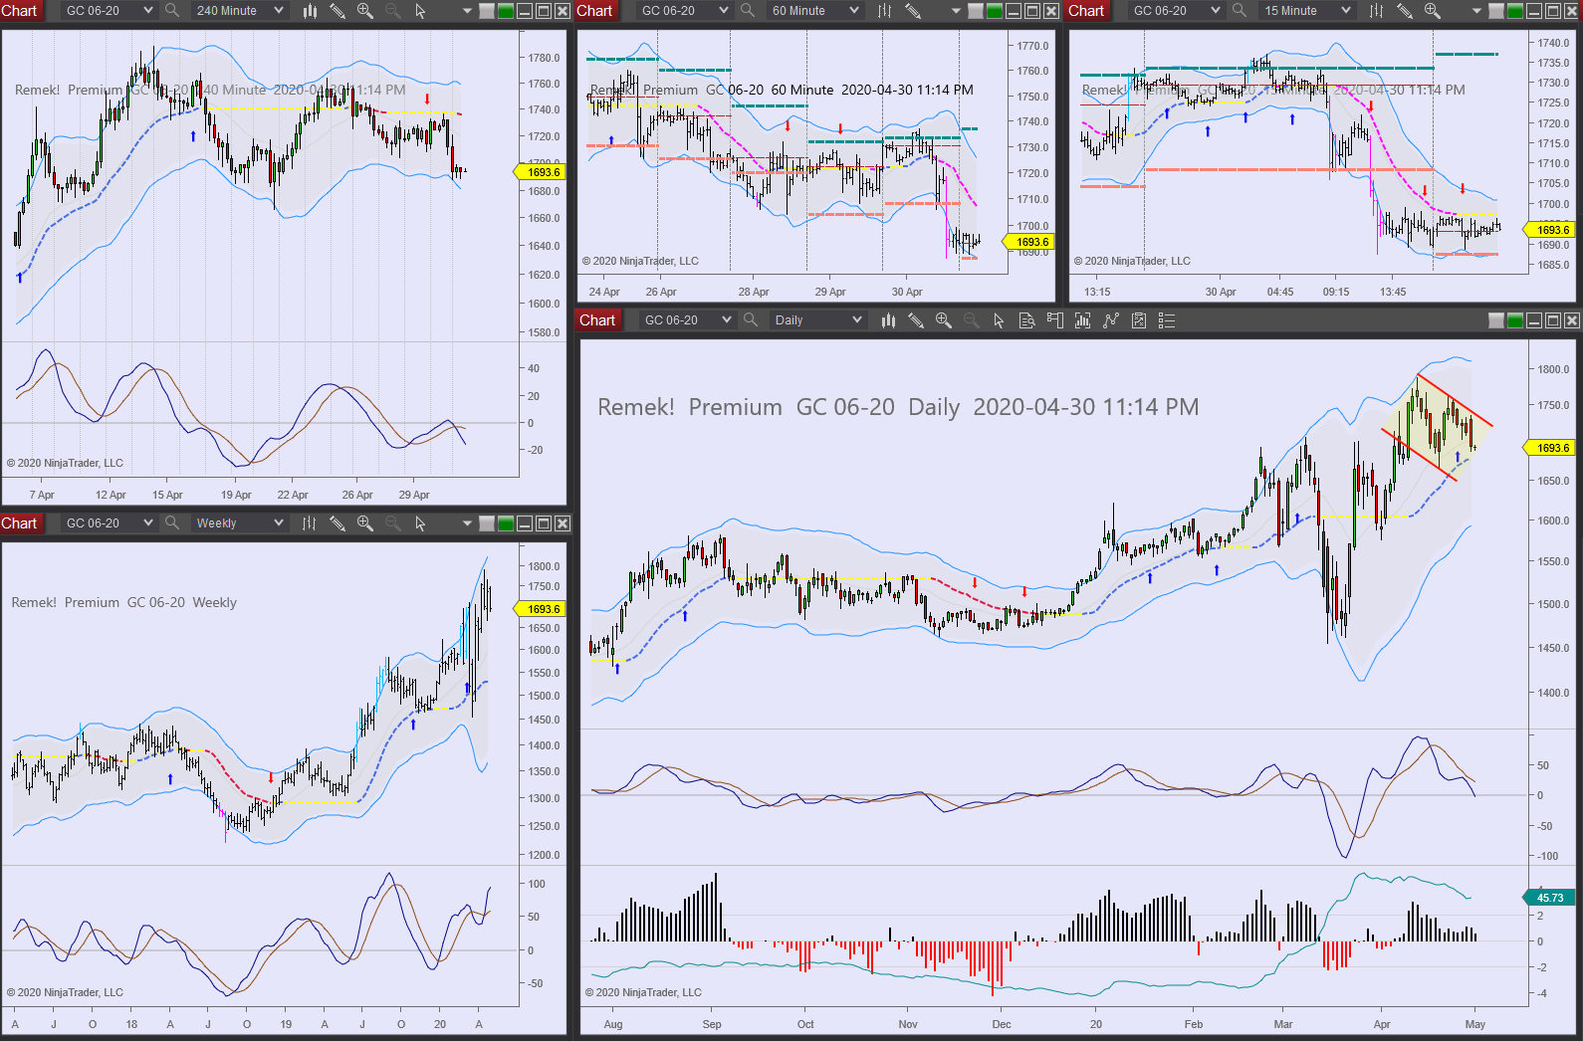Viewport: 1583px width, 1041px height.
Task: Open Properties list icon in Daily chart
Action: coord(1167,320)
